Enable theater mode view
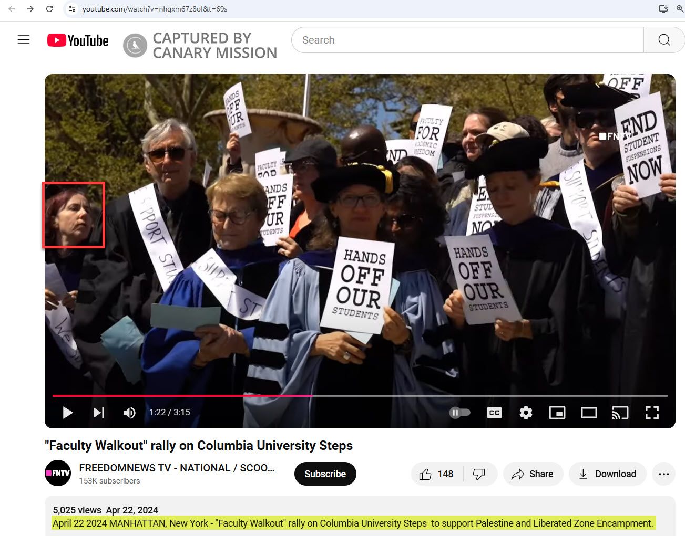Viewport: 685px width, 536px height. point(589,413)
